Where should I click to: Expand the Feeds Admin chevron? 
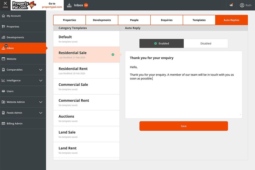(41, 113)
